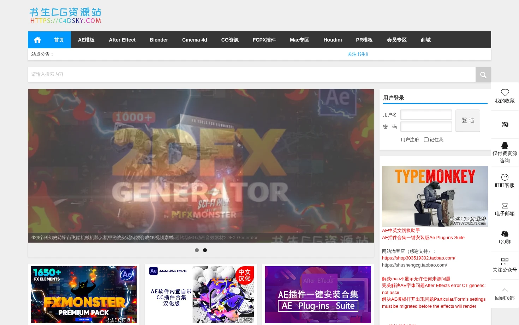Click the 登 陆 login button
This screenshot has height=325, width=519.
click(x=467, y=120)
